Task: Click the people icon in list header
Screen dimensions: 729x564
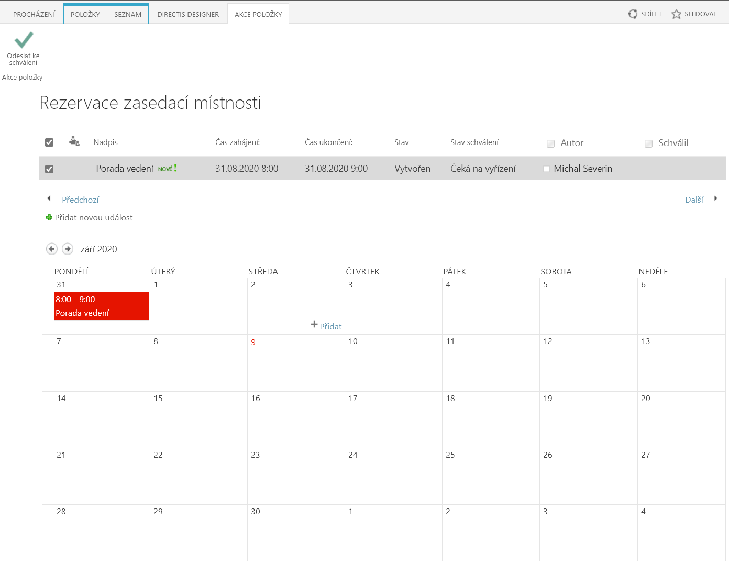Action: coord(74,141)
